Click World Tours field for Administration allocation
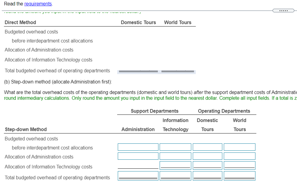Viewport: 297px width, 185px height. click(239, 156)
